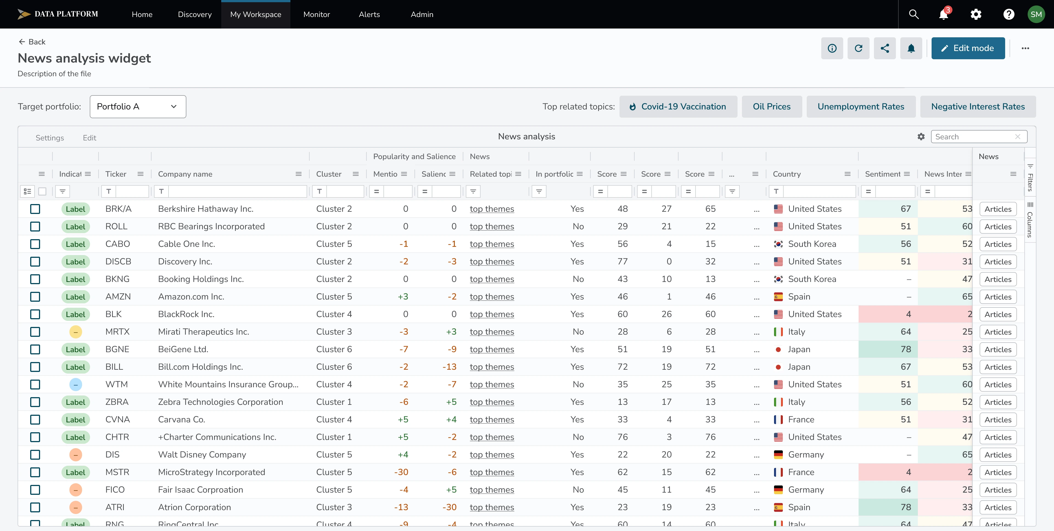Screen dimensions: 1054x531
Task: Click the widget info icon button
Action: [x=832, y=48]
